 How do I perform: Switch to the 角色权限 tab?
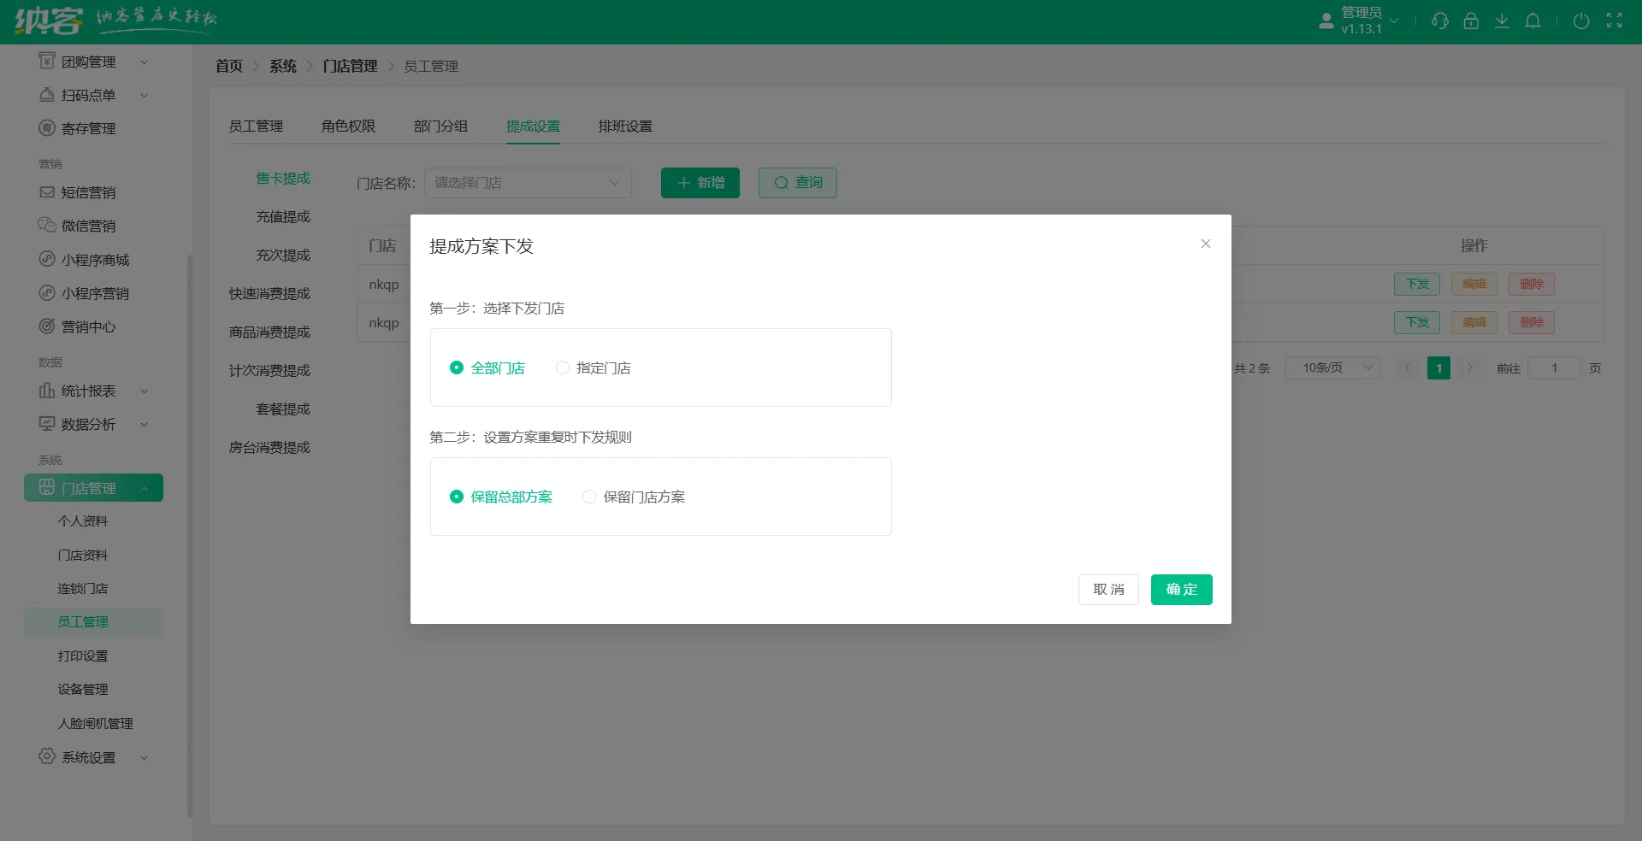coord(350,126)
